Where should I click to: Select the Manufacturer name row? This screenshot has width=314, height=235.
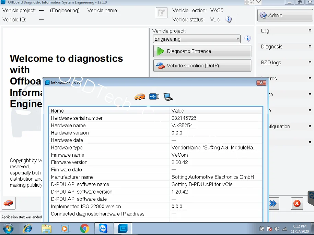[155, 177]
